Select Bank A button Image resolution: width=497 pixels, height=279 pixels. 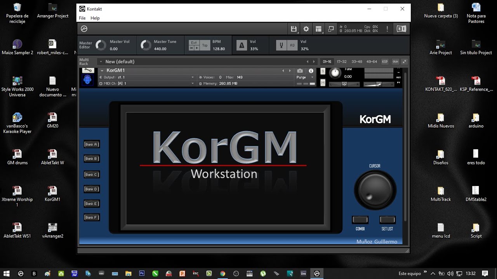[x=92, y=144]
